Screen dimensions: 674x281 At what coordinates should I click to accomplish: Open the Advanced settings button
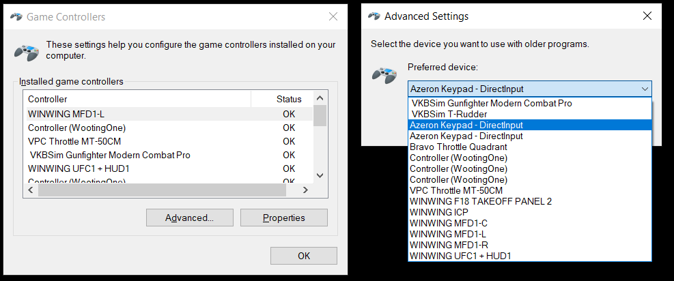coord(189,218)
